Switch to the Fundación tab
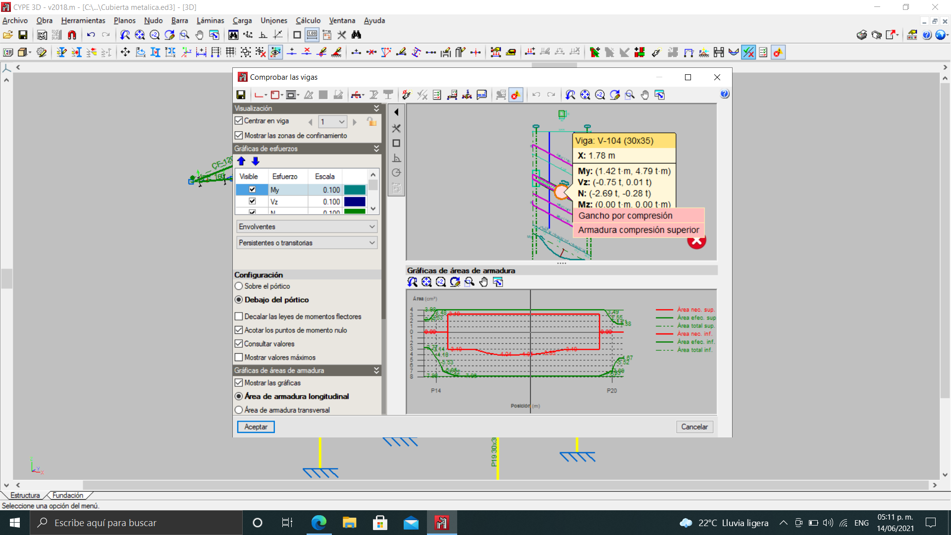 point(68,495)
